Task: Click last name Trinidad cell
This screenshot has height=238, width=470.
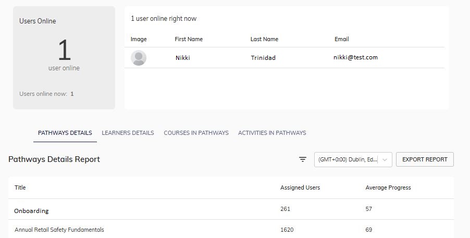Action: point(263,58)
